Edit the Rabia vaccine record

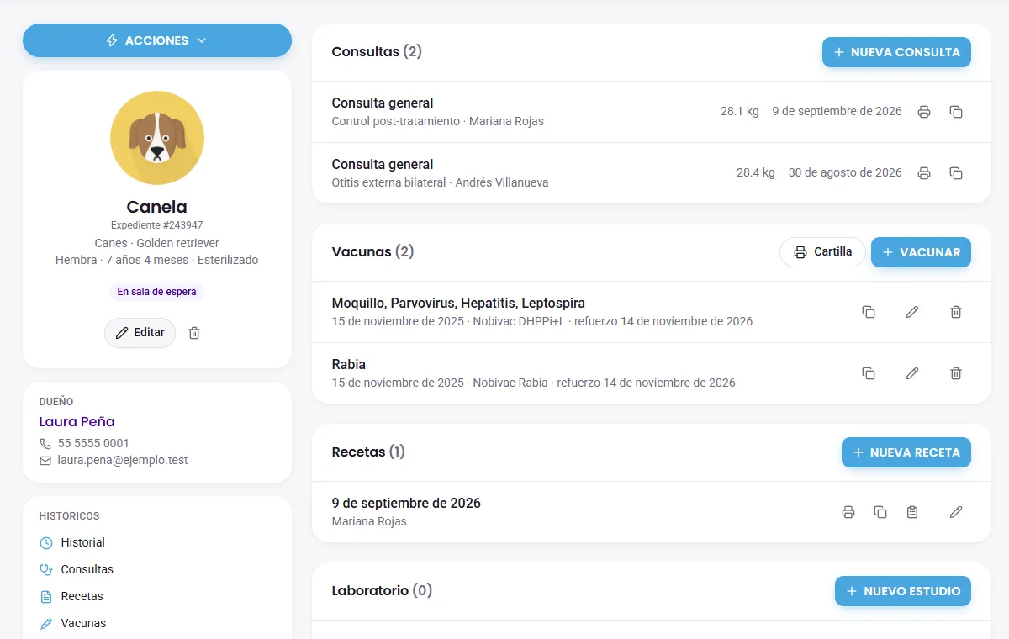(x=912, y=373)
